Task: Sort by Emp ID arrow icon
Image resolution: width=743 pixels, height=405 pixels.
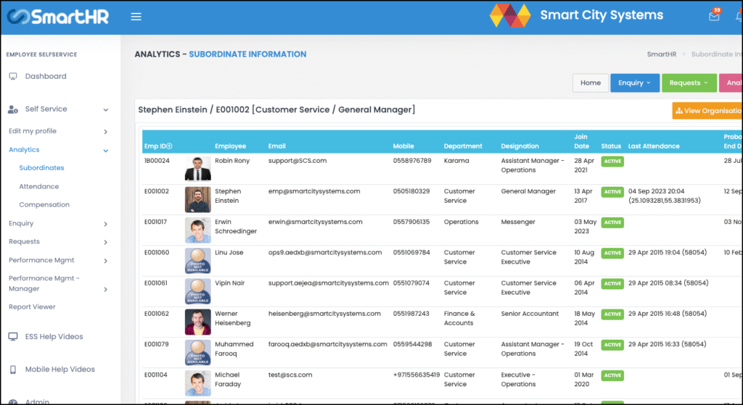Action: [x=170, y=146]
